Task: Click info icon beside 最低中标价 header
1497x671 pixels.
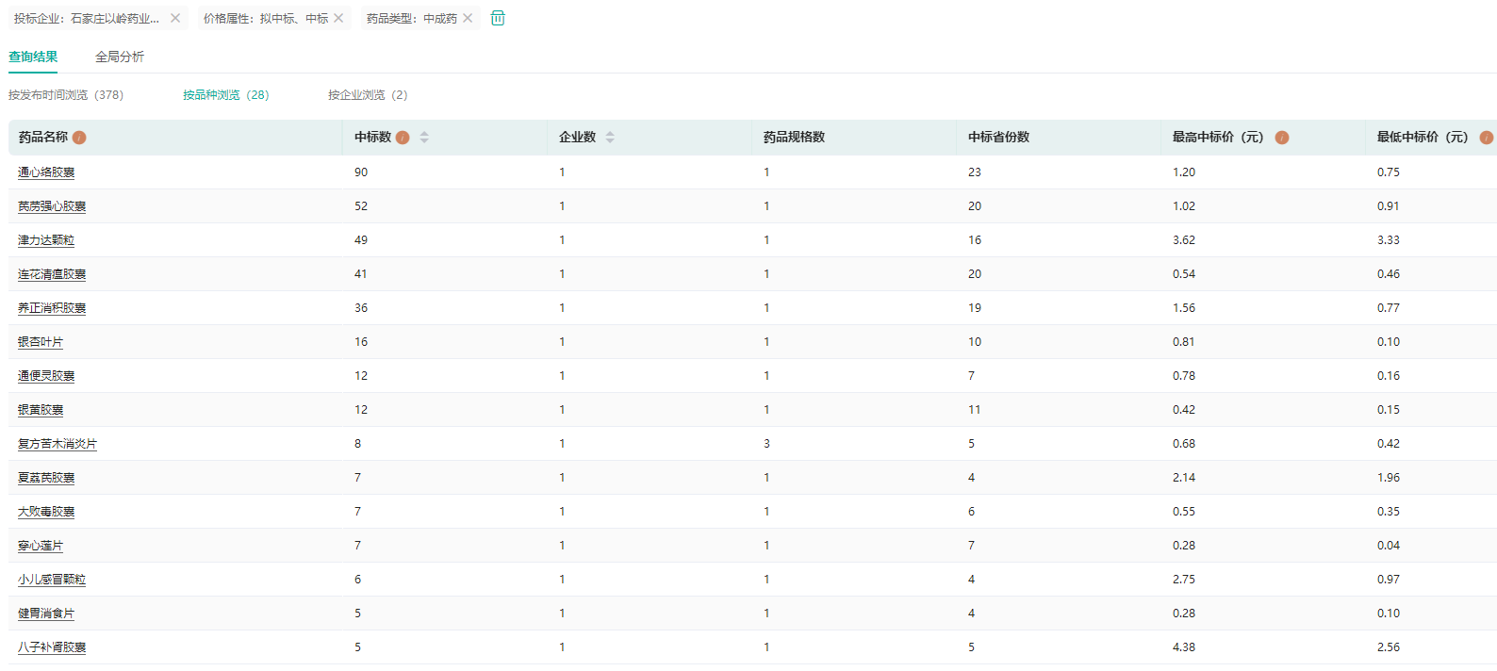Action: click(1486, 138)
